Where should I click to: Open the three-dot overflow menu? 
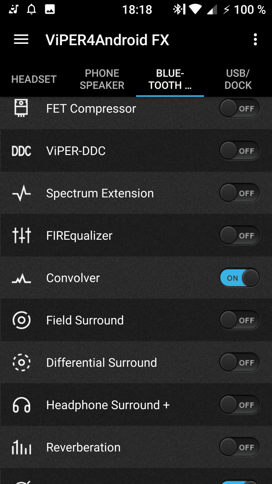[x=255, y=39]
